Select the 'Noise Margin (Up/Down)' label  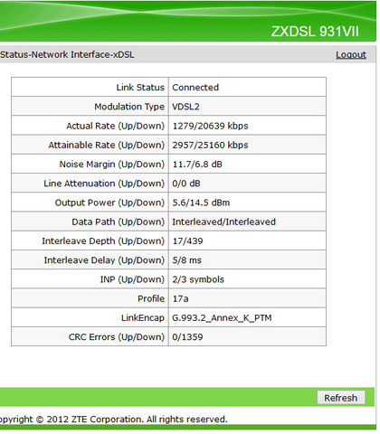click(112, 165)
